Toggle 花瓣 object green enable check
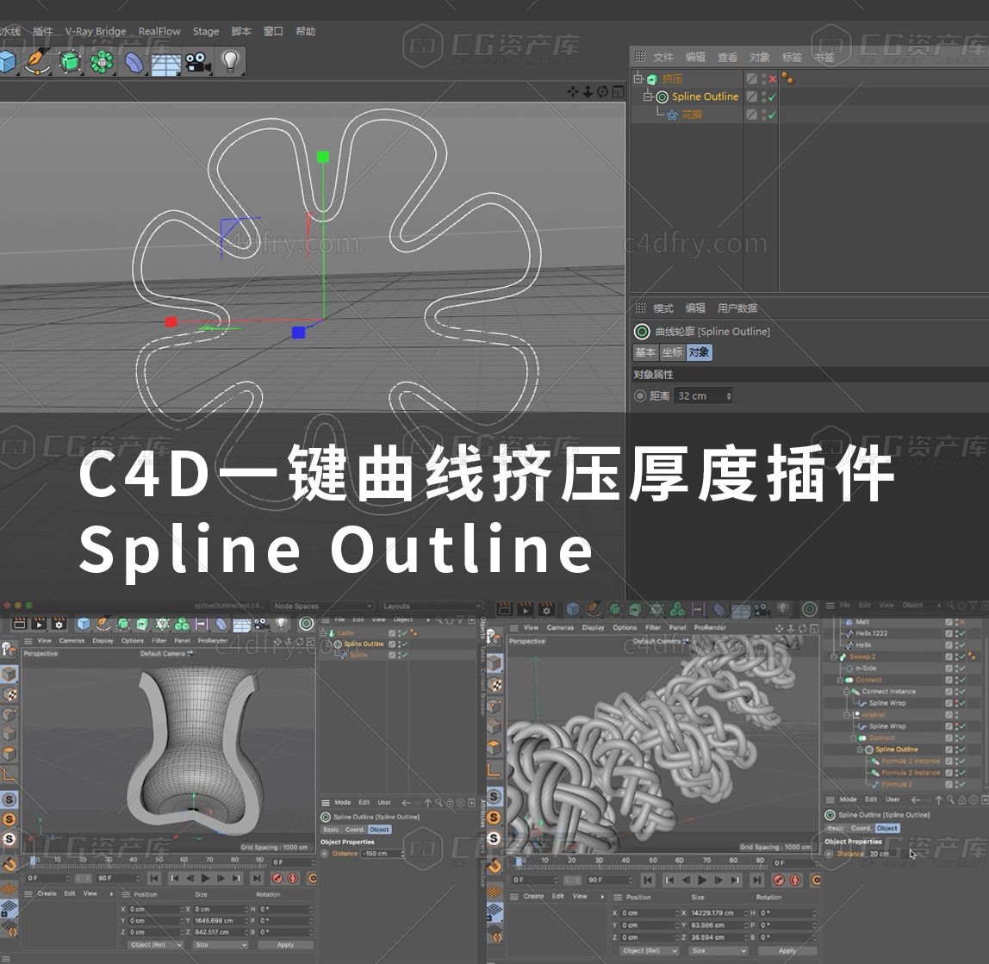 click(773, 115)
